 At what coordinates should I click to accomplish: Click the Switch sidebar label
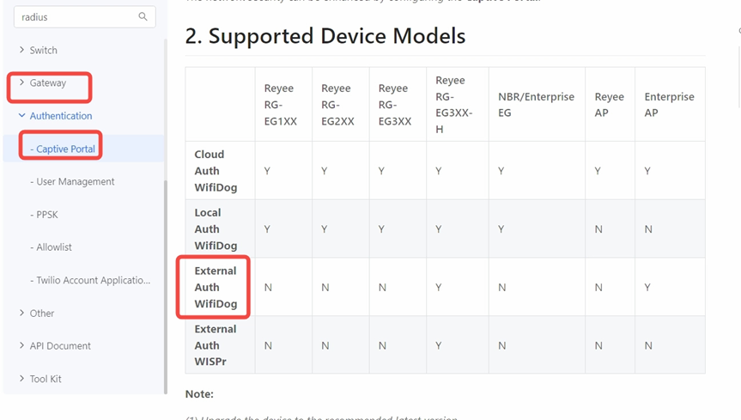pyautogui.click(x=44, y=50)
